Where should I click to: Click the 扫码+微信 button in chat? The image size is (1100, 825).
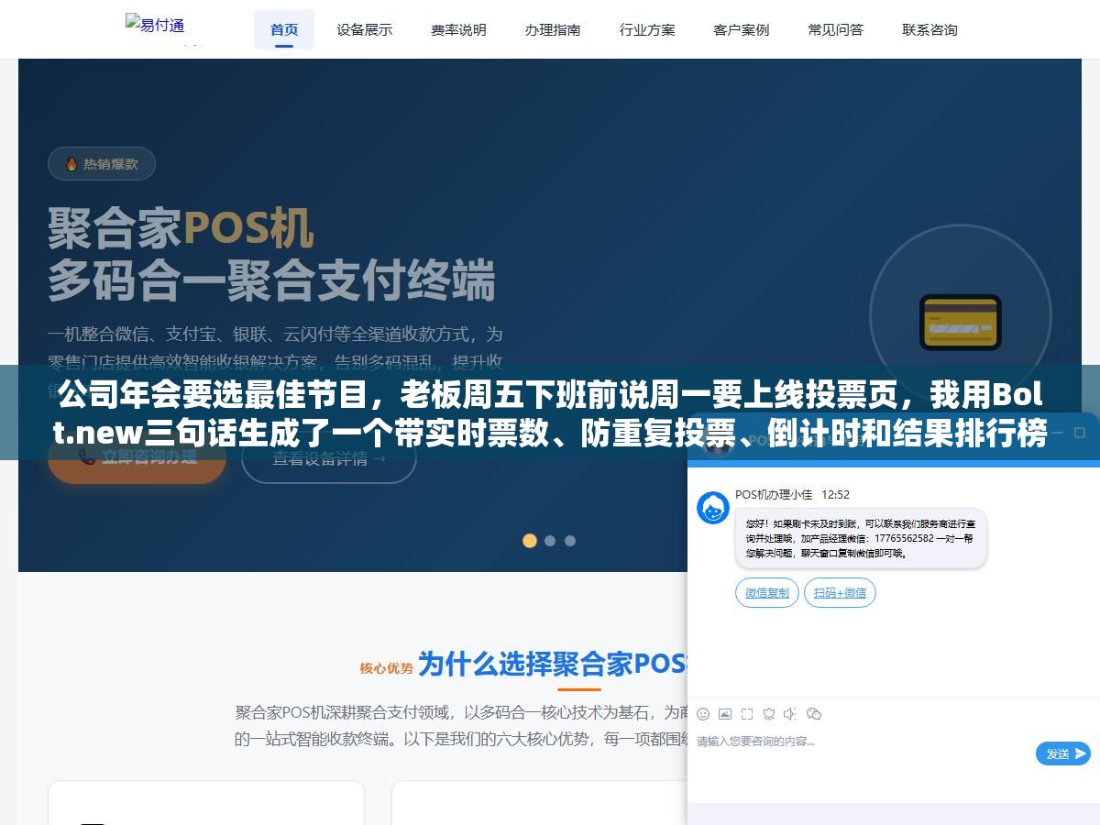tap(841, 593)
